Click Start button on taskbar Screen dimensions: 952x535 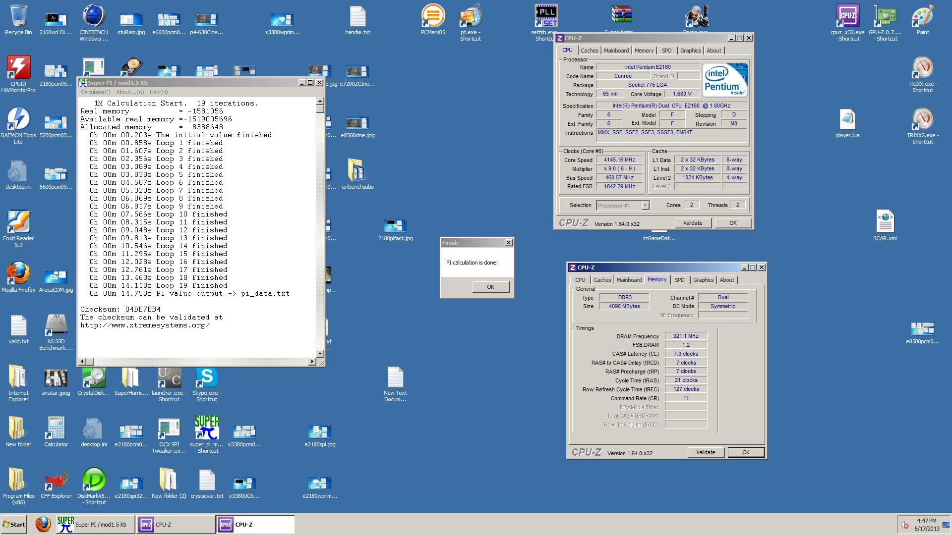[x=14, y=525]
